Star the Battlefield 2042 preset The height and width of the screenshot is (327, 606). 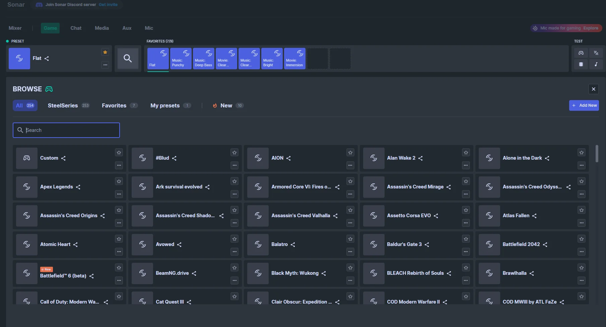click(x=582, y=239)
